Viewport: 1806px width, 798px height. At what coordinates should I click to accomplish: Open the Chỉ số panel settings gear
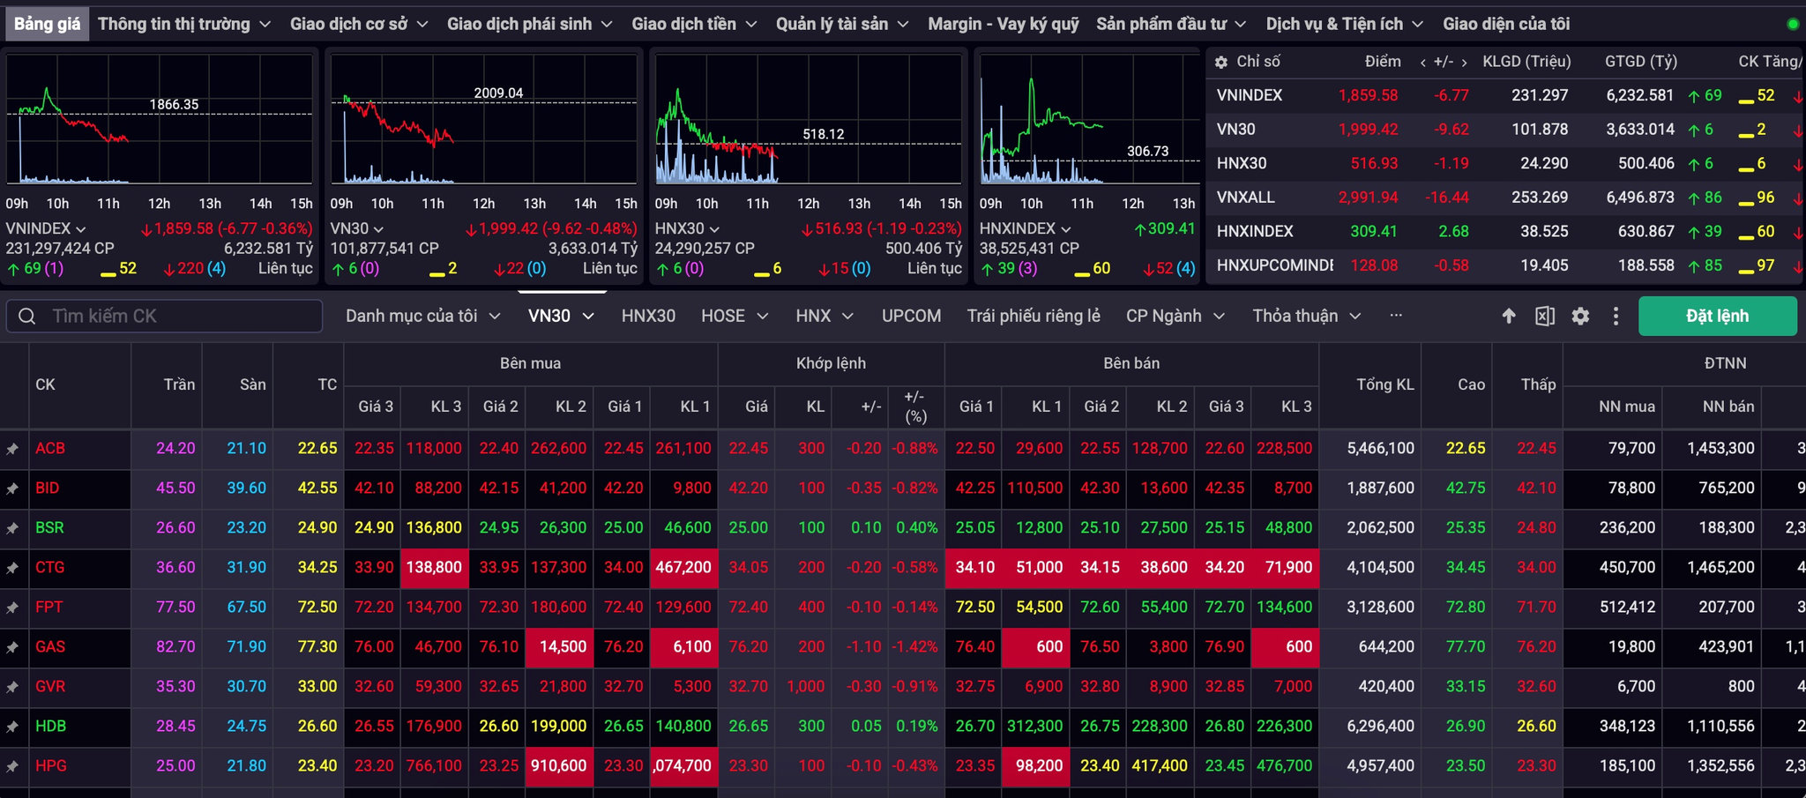[x=1221, y=62]
